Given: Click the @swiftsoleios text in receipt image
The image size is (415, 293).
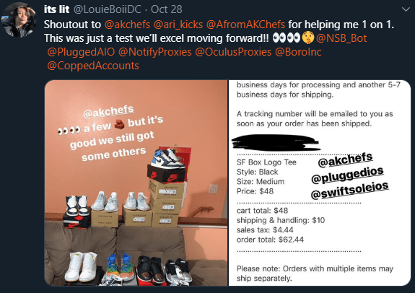Looking at the screenshot, I should [349, 191].
